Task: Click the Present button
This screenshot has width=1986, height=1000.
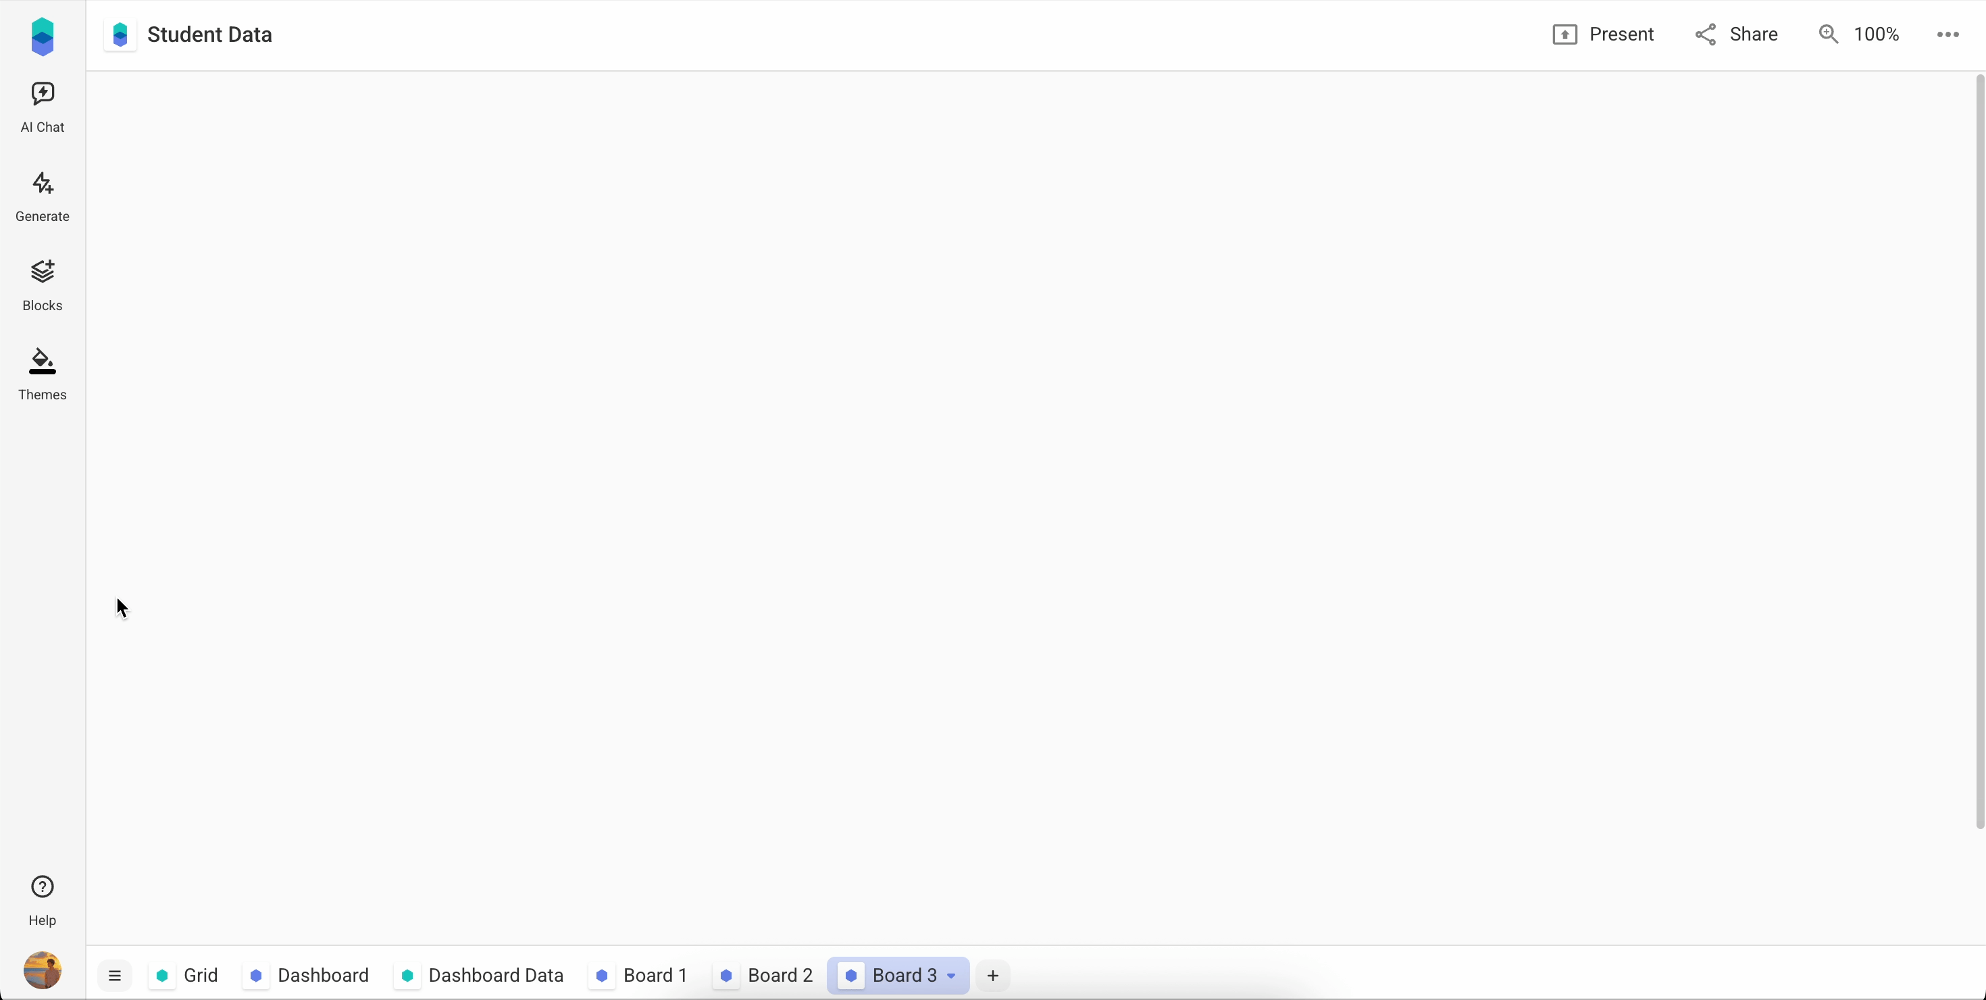Action: coord(1603,34)
